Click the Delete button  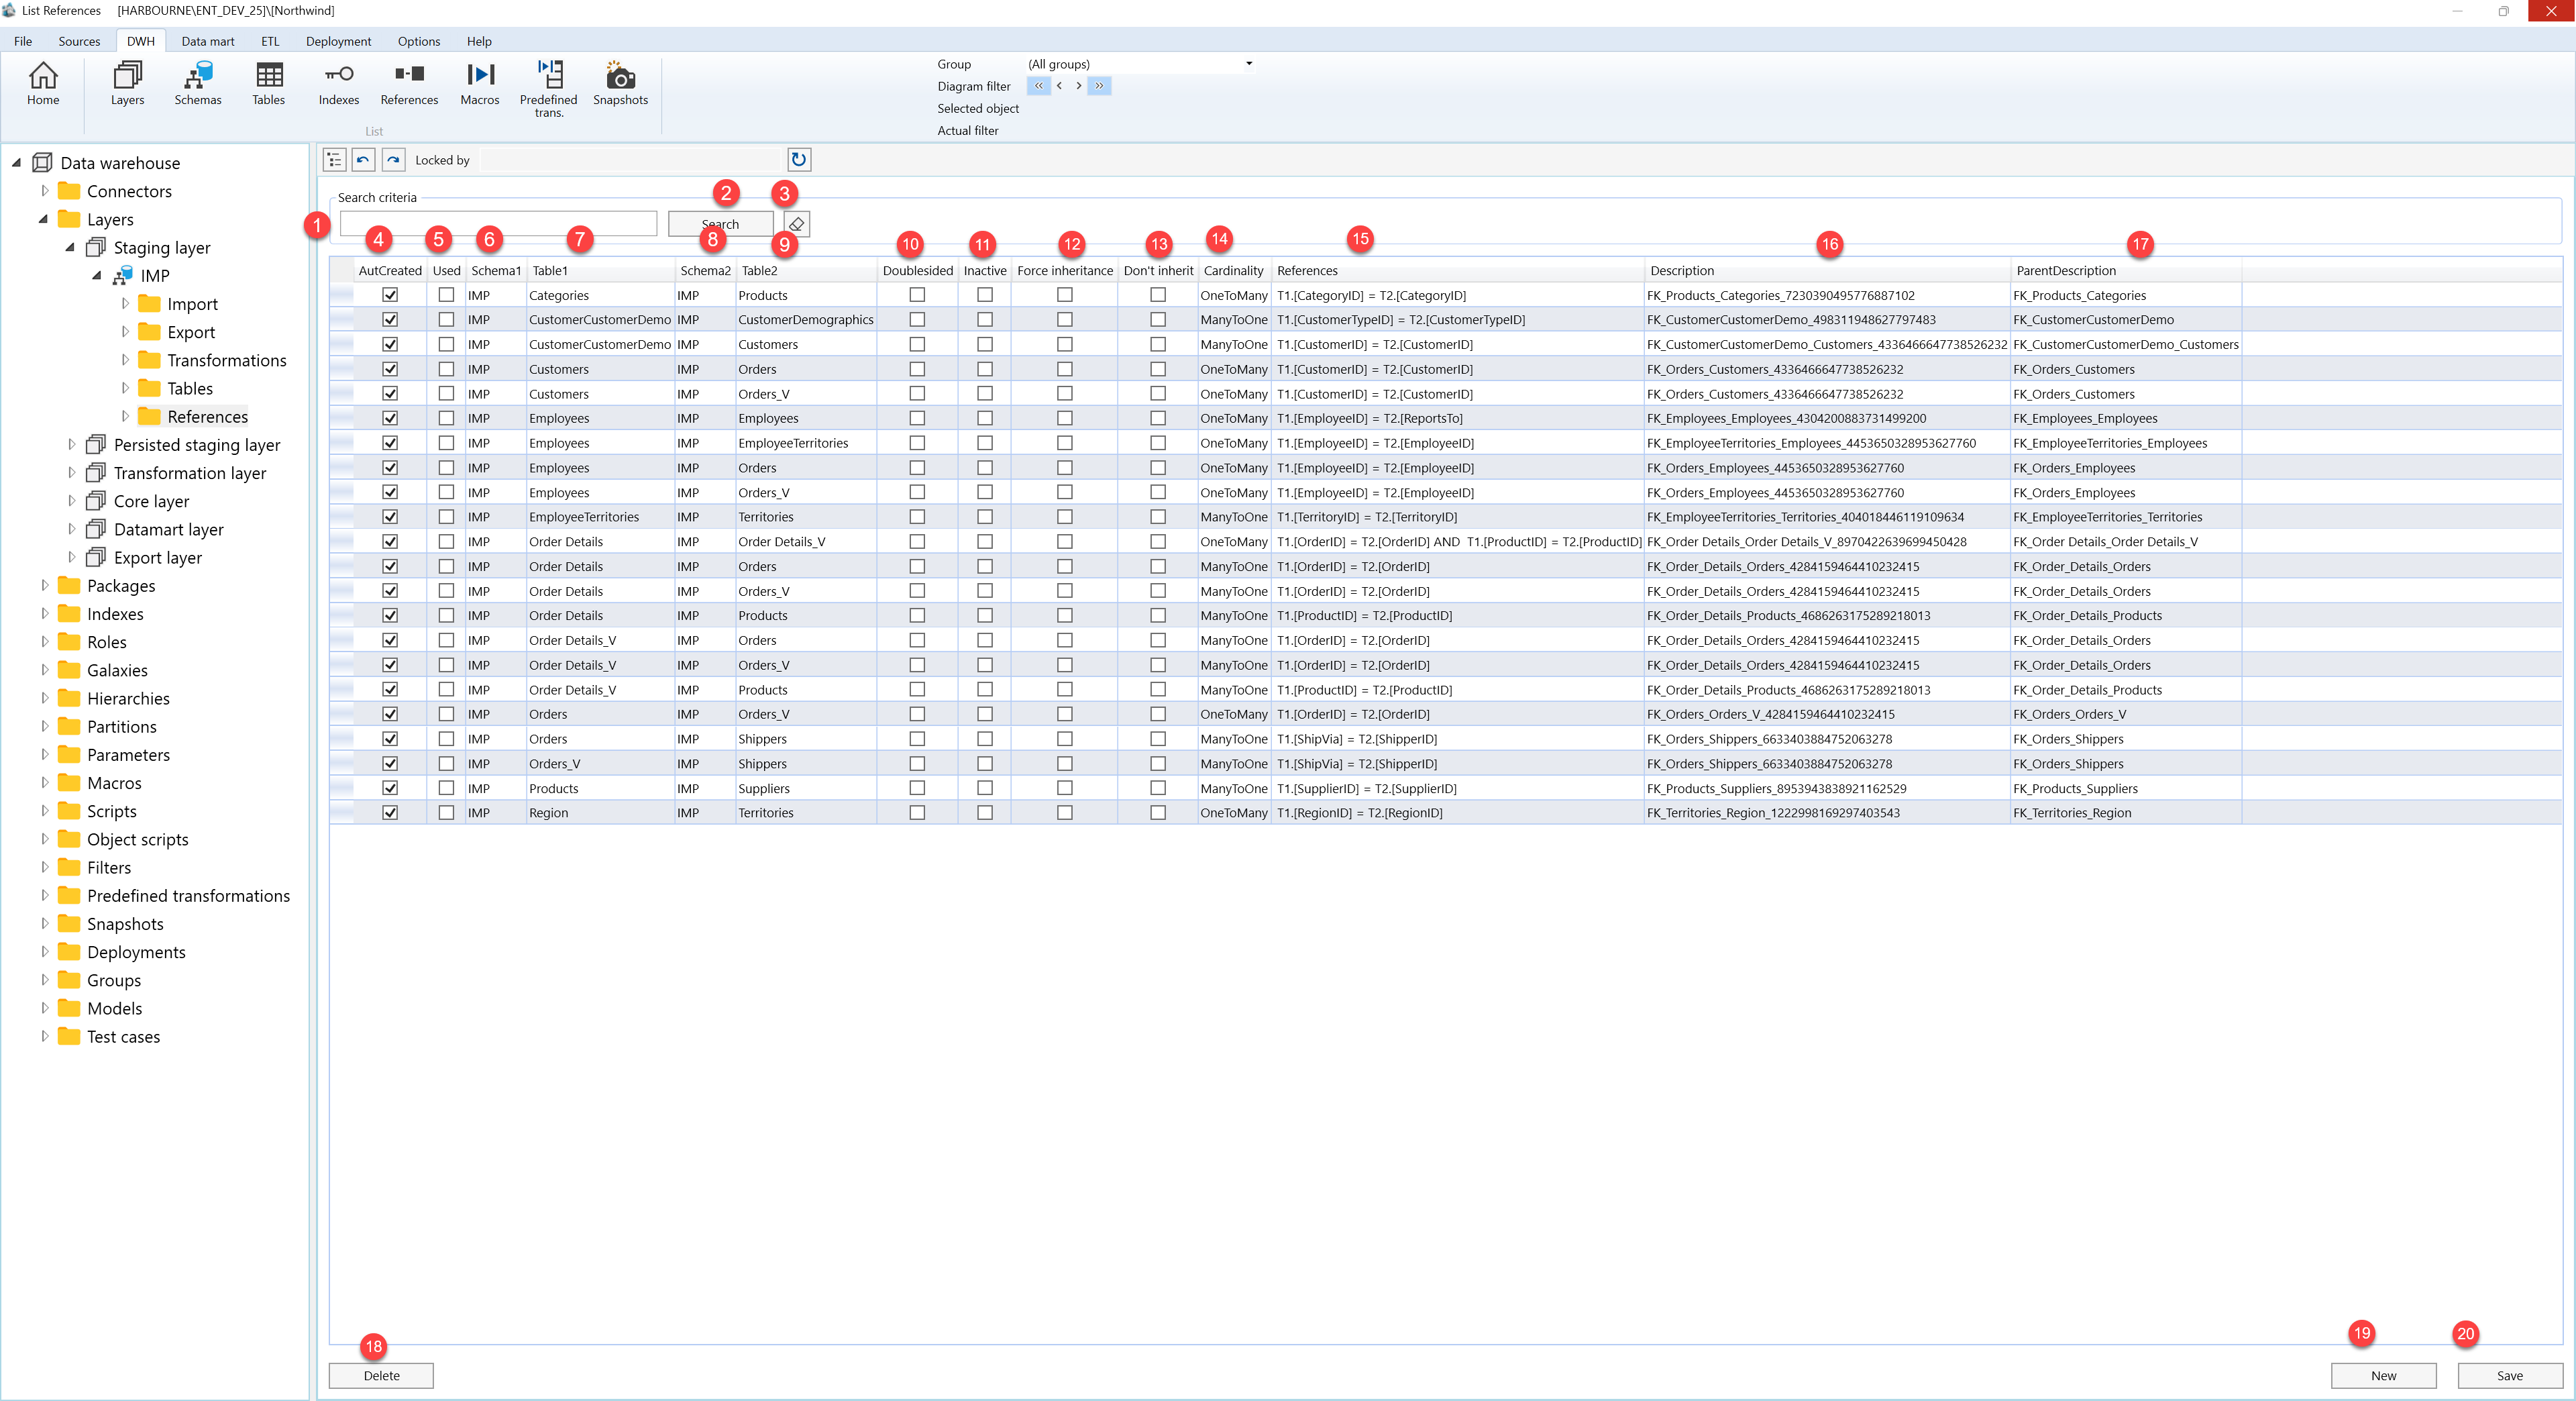click(381, 1376)
